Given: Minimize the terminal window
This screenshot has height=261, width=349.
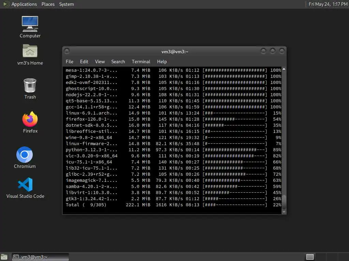Looking at the screenshot, I should pyautogui.click(x=263, y=51).
